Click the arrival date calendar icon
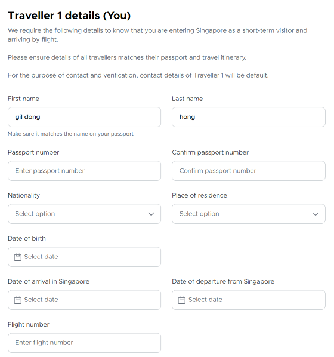The image size is (334, 357). pyautogui.click(x=17, y=300)
